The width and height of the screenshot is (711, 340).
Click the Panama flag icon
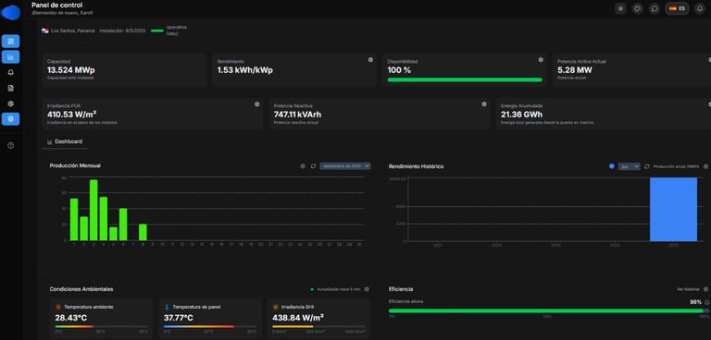click(44, 30)
